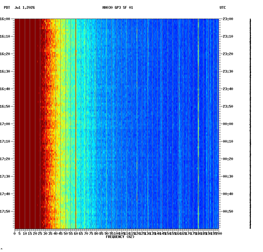
Task: Click the 00:20 UTC time label
Action: [228, 159]
